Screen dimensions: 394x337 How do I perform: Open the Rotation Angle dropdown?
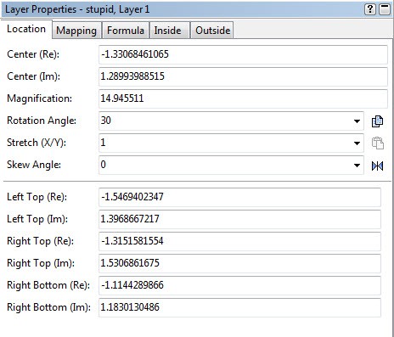coord(357,121)
